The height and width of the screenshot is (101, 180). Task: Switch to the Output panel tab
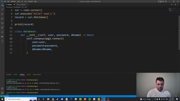point(15,75)
